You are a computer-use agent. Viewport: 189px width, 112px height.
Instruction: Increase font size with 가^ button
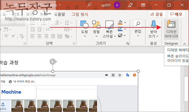[x=6, y=36]
